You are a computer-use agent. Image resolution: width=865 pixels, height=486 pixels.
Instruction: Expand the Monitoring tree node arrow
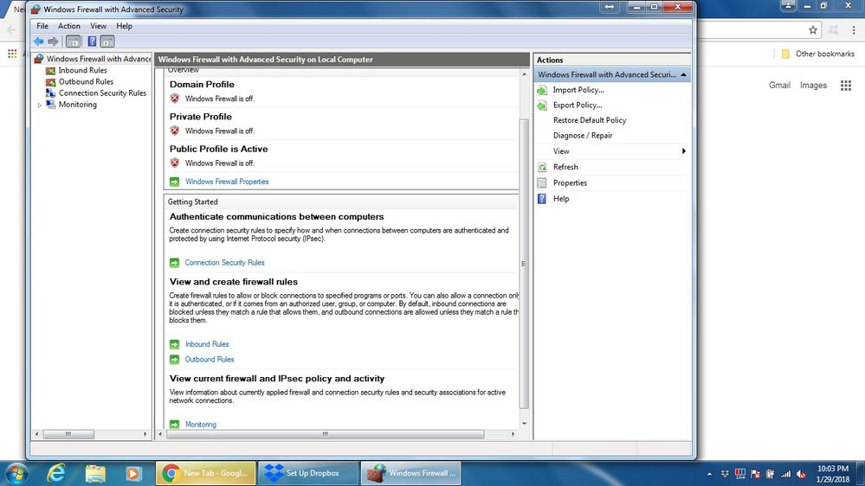(x=40, y=106)
